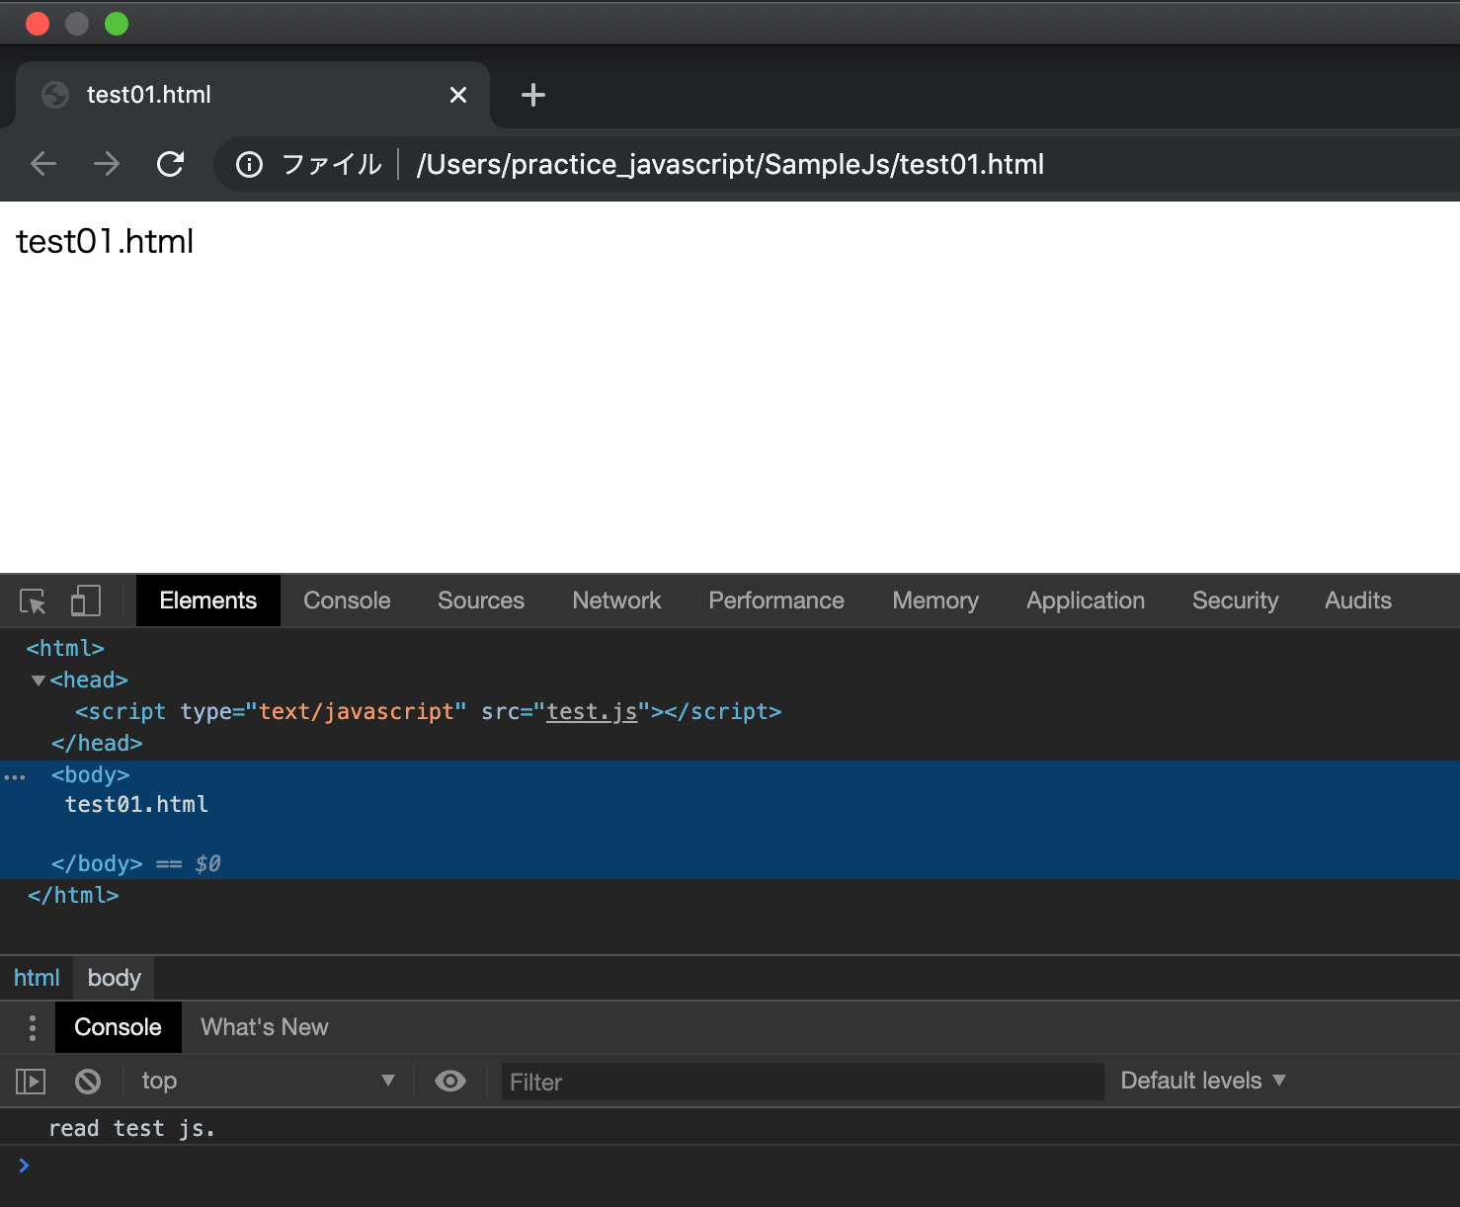1460x1207 pixels.
Task: Select the inspect element picker tool
Action: coord(33,600)
